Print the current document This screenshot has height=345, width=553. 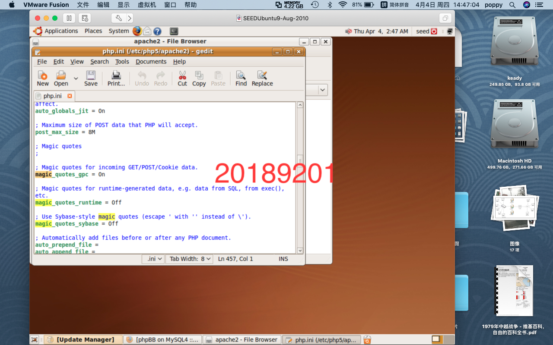click(x=116, y=78)
